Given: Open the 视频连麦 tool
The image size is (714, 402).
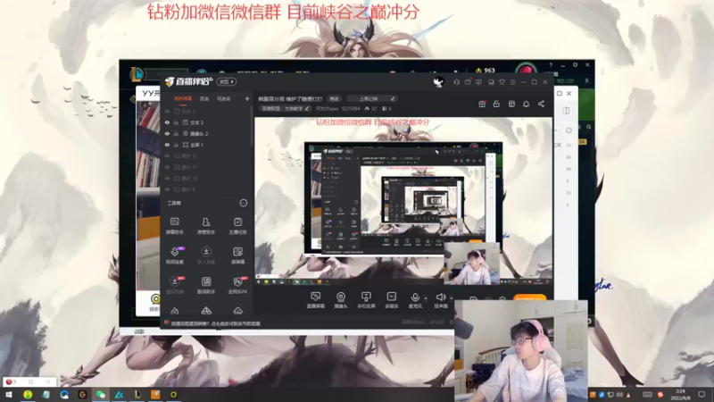Looking at the screenshot, I should 174,255.
